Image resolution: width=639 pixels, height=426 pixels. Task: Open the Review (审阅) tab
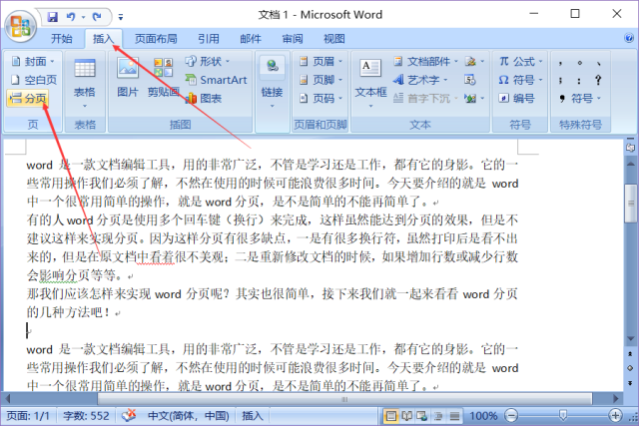point(293,39)
